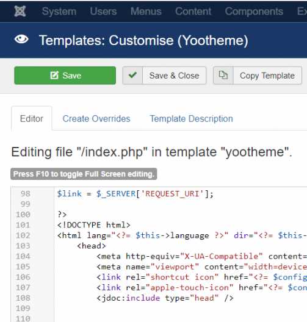This screenshot has width=307, height=322.
Task: Click the jdoc:include type head line
Action: pos(165,298)
